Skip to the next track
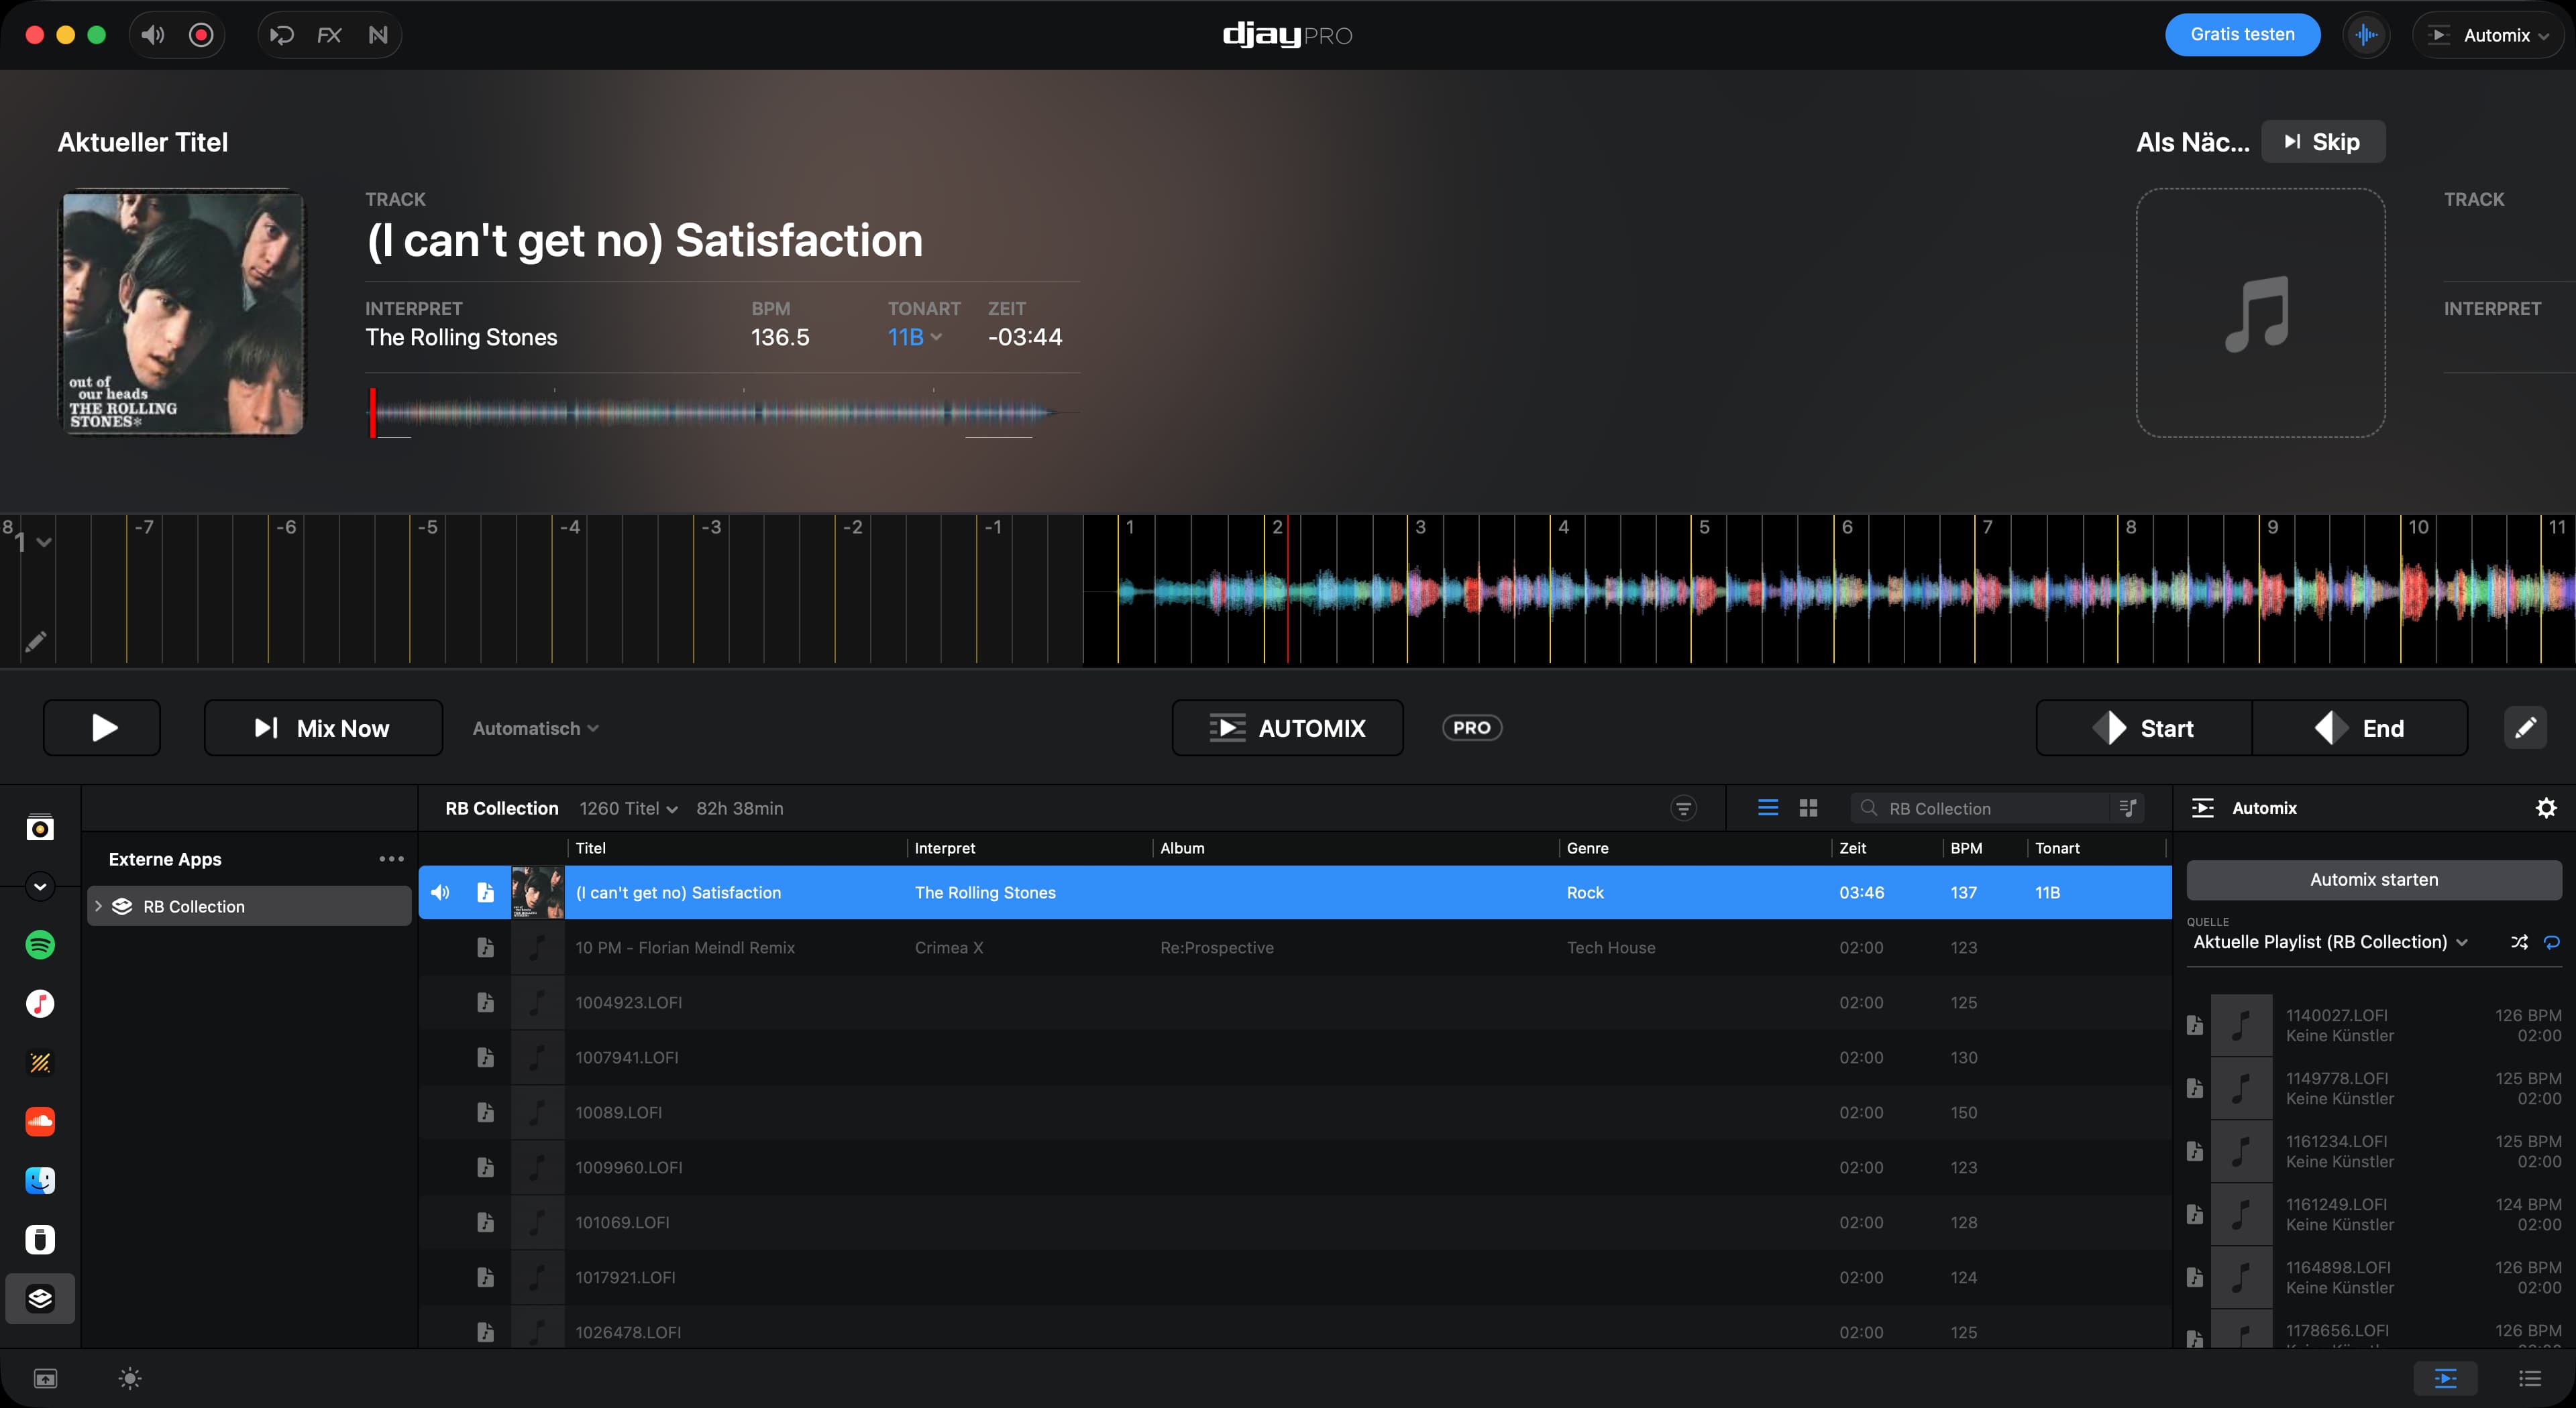This screenshot has height=1408, width=2576. click(2322, 142)
